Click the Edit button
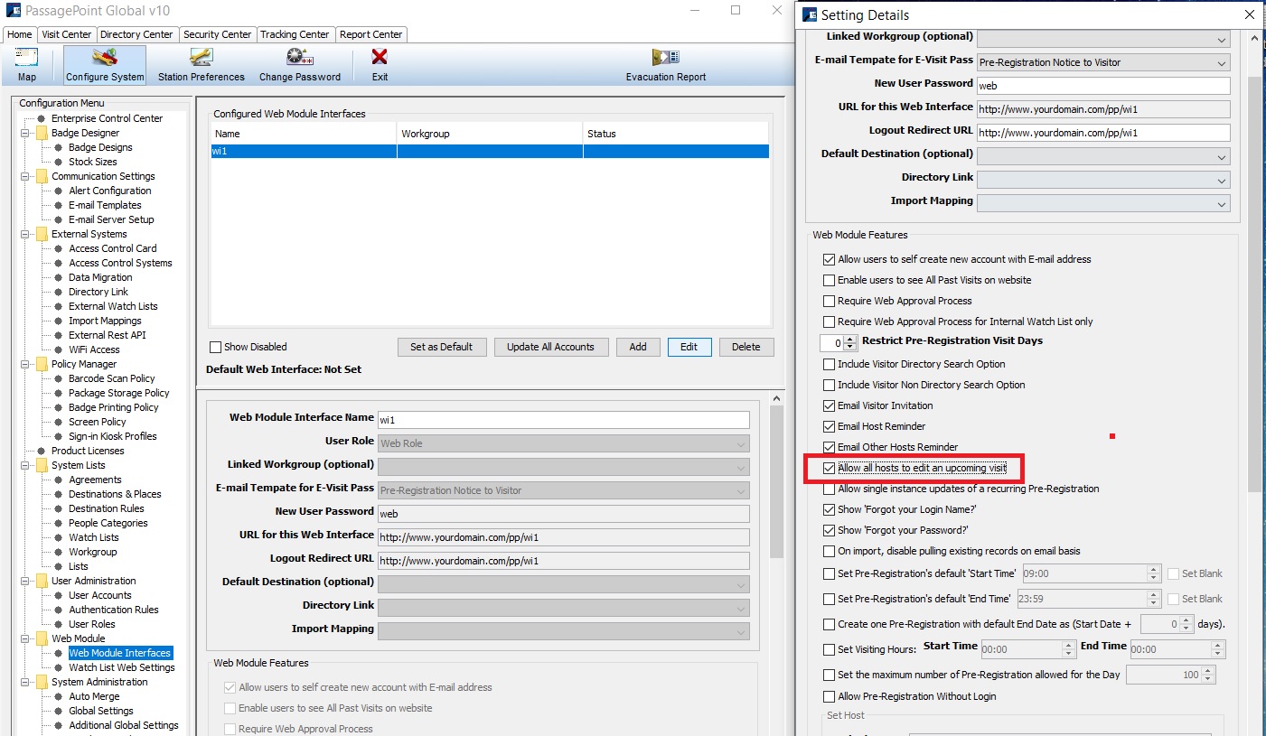This screenshot has width=1266, height=736. tap(689, 347)
